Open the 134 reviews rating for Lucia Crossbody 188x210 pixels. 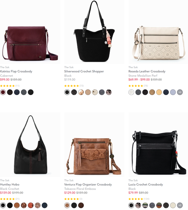tap(139, 199)
